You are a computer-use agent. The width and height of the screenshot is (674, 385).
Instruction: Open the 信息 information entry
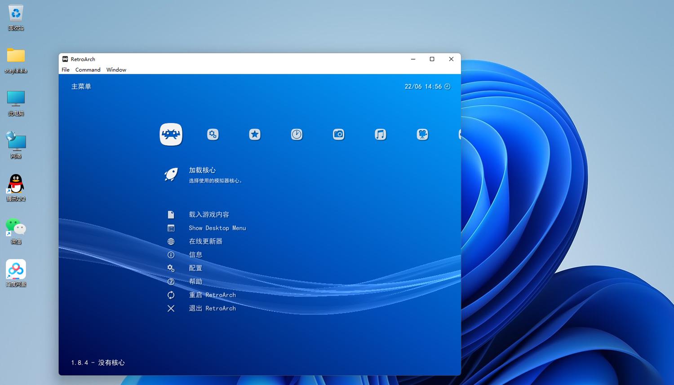[195, 255]
